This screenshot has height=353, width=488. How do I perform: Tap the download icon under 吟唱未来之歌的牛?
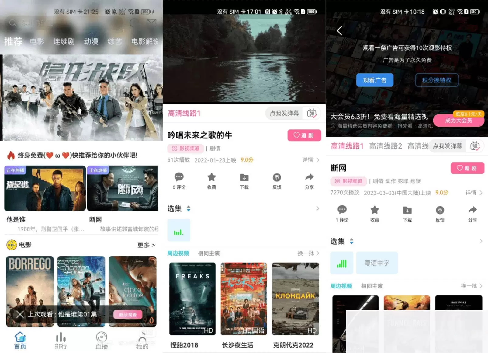click(244, 177)
